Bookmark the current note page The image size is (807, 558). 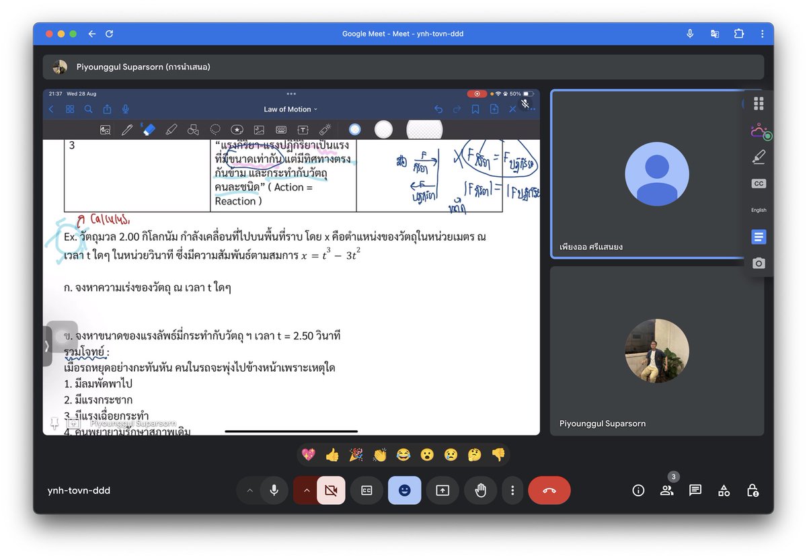click(475, 109)
